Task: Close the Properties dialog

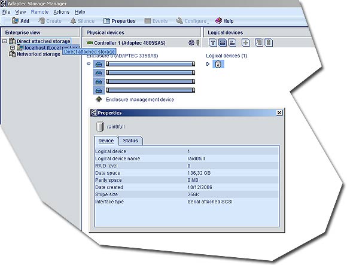Action: tap(279, 113)
